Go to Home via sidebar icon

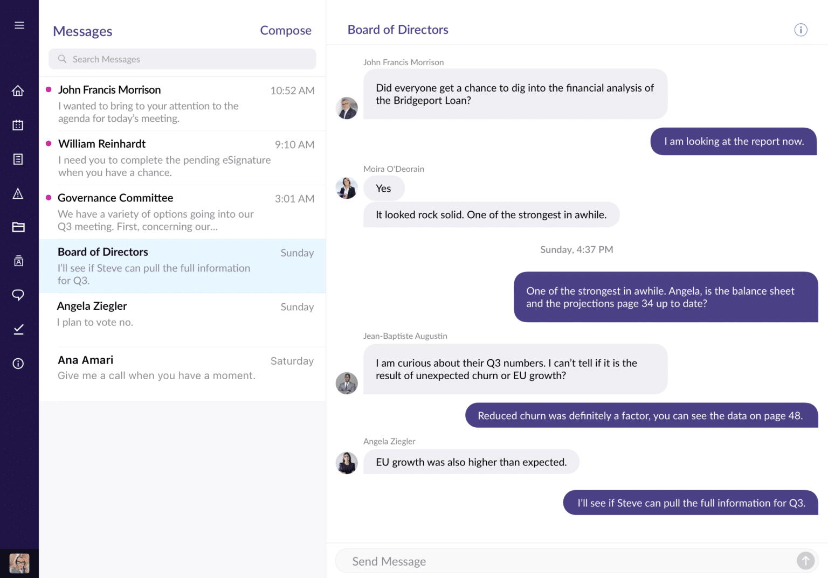(18, 90)
